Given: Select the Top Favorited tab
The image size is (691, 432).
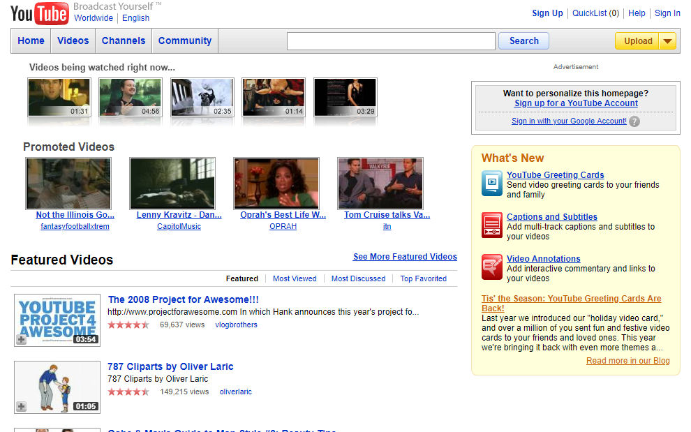Looking at the screenshot, I should coord(423,278).
